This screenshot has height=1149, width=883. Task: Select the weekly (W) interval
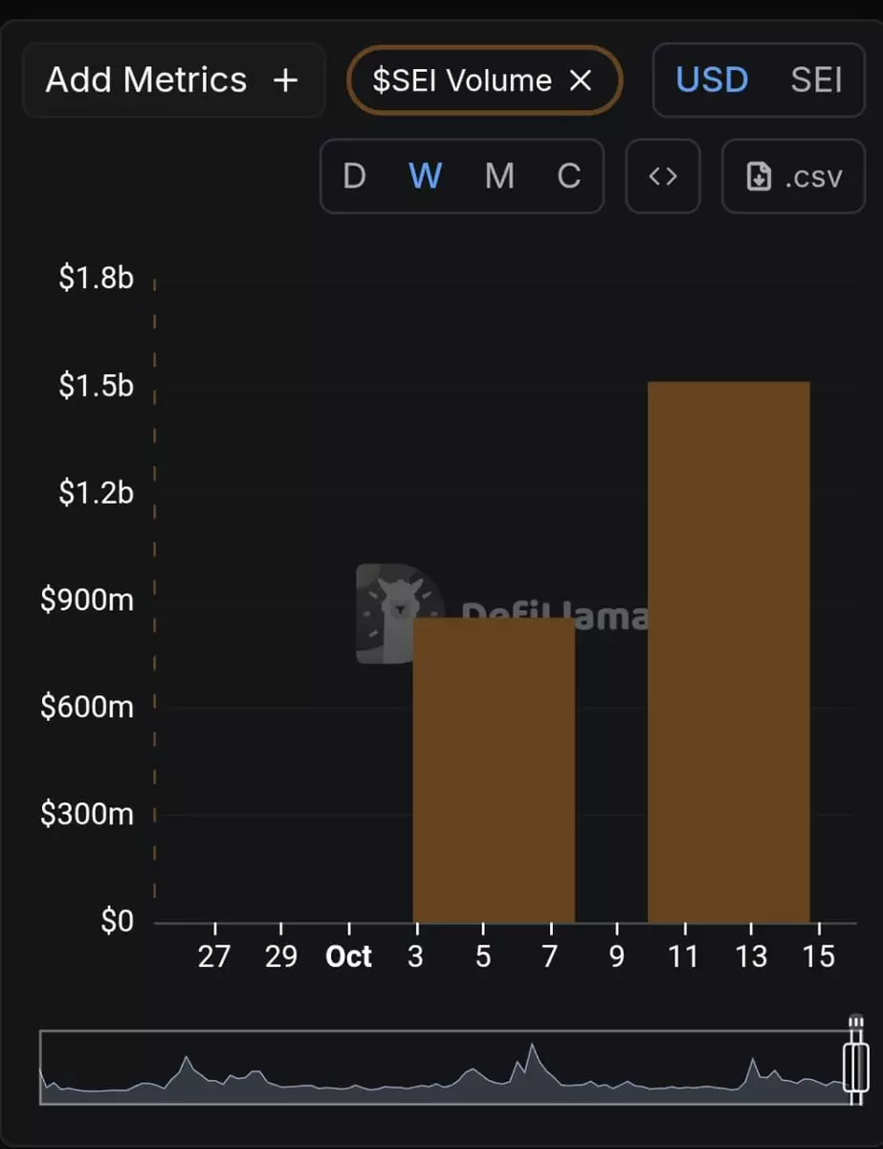tap(425, 176)
